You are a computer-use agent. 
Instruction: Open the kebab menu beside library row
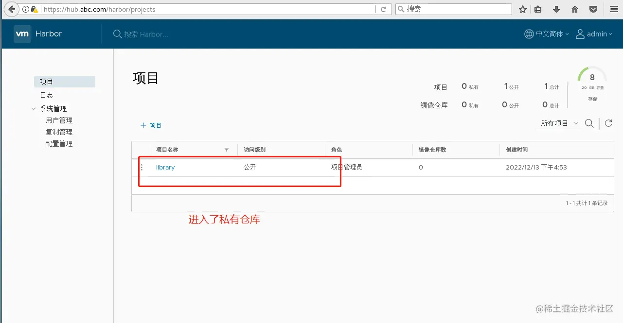(142, 167)
